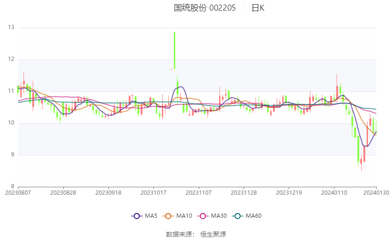Click the x-axis date label 20231128
The height and width of the screenshot is (238, 392).
coord(244,193)
